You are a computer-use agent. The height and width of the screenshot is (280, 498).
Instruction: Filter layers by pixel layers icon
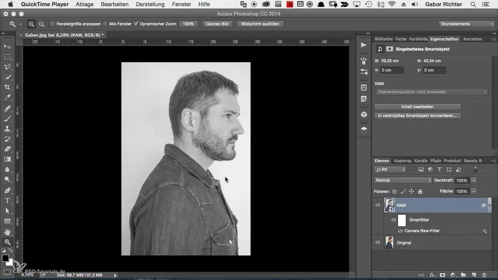pos(421,170)
